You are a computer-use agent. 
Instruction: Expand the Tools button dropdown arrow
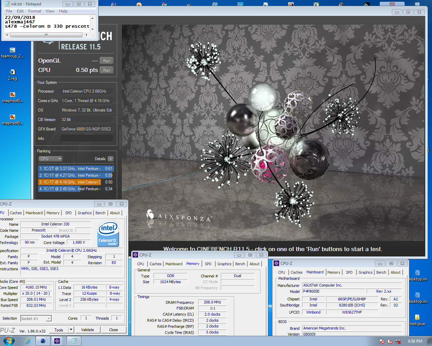click(x=71, y=330)
